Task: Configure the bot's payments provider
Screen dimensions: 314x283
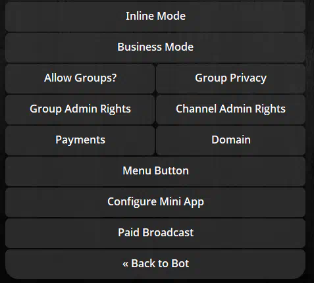Action: (80, 141)
